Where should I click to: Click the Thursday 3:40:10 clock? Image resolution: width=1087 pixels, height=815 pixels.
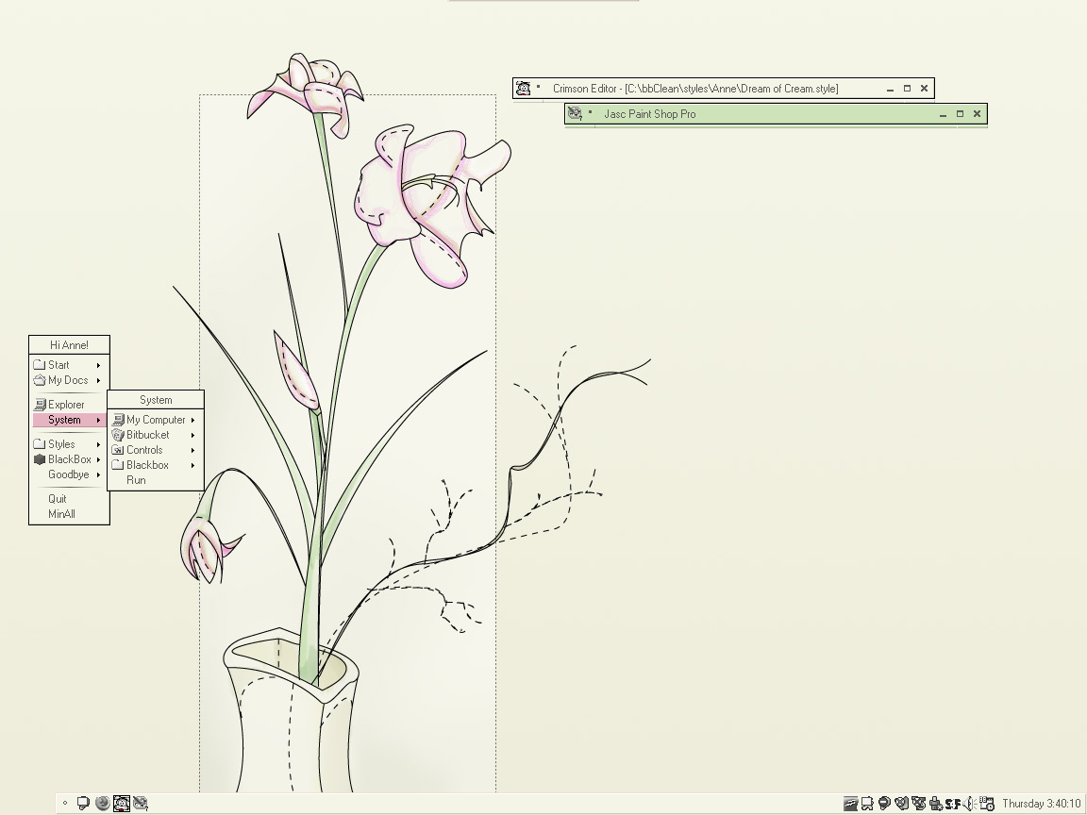[x=1042, y=804]
